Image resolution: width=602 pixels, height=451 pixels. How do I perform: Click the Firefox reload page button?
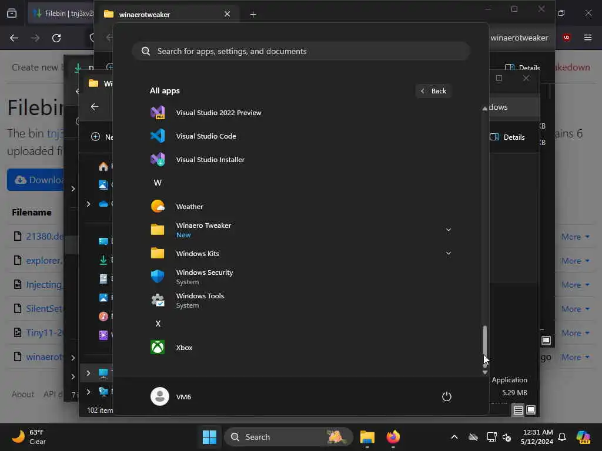(x=56, y=38)
